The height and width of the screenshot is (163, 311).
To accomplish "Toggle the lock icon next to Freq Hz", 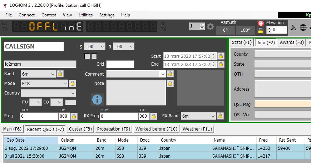I will (74, 116).
